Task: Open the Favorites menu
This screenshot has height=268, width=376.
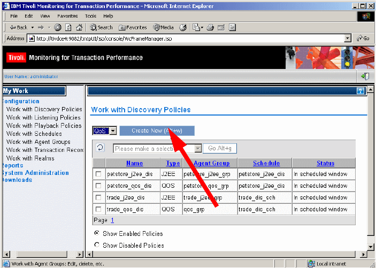Action: (x=67, y=16)
